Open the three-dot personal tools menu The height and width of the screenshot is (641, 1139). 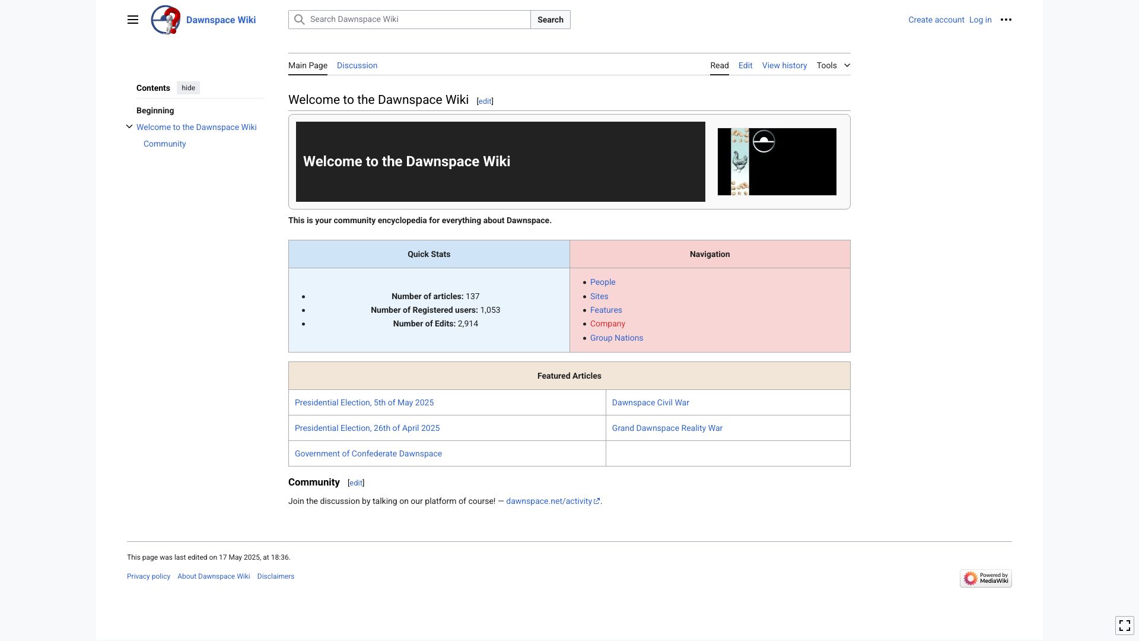click(x=1006, y=20)
